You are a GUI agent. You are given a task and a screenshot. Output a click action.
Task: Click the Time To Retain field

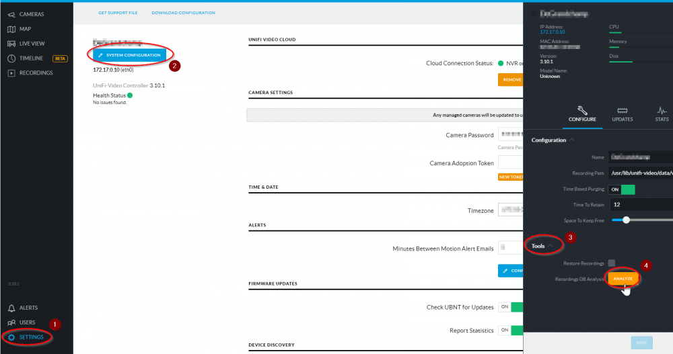pyautogui.click(x=641, y=205)
